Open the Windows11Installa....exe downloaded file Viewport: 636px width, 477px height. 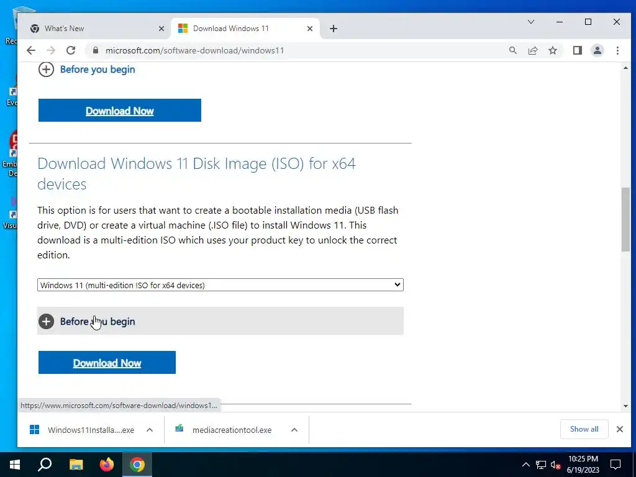click(81, 430)
